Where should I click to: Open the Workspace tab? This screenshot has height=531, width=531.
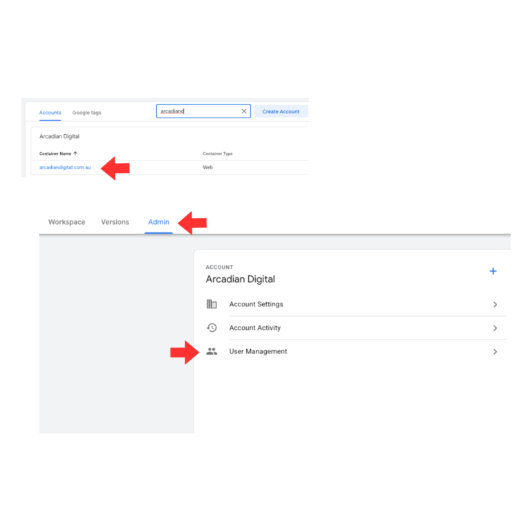point(67,222)
